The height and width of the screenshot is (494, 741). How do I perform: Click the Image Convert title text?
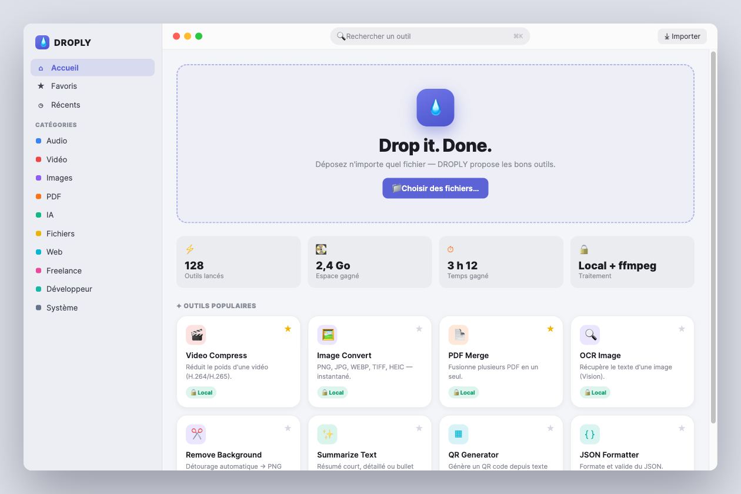coord(344,355)
